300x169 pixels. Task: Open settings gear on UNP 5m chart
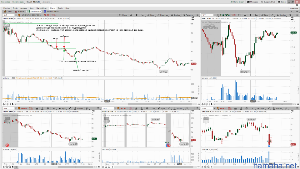click(48, 109)
